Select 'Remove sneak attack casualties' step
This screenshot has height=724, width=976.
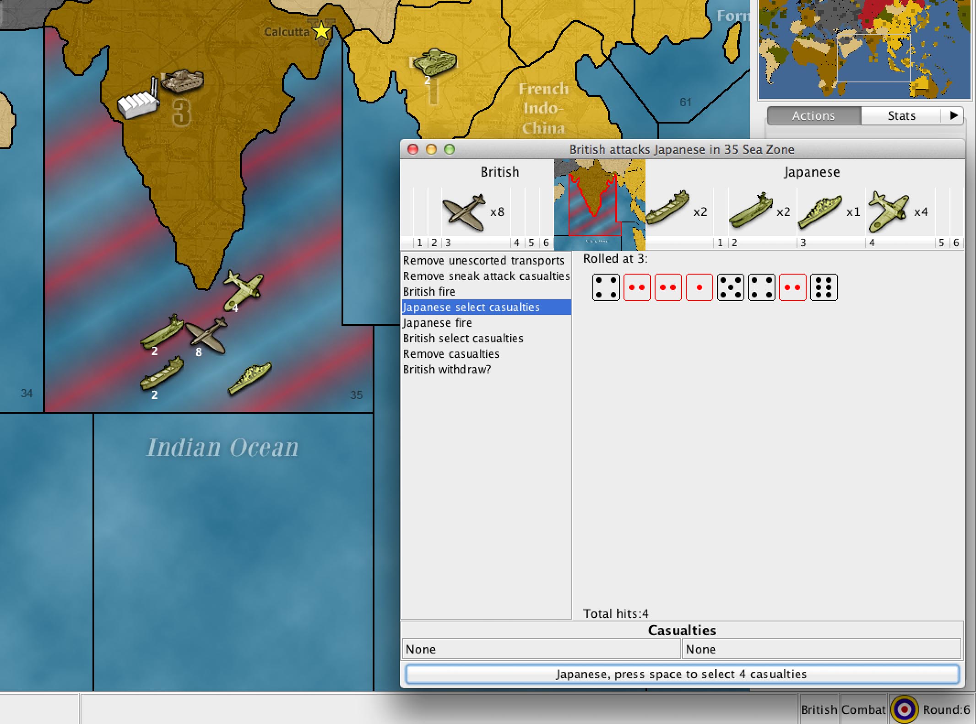(x=486, y=276)
